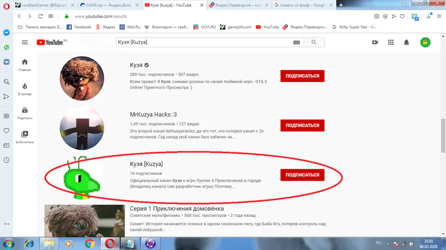Open UCHi.RU bookmark
This screenshot has width=446, height=250.
pyautogui.click(x=204, y=27)
